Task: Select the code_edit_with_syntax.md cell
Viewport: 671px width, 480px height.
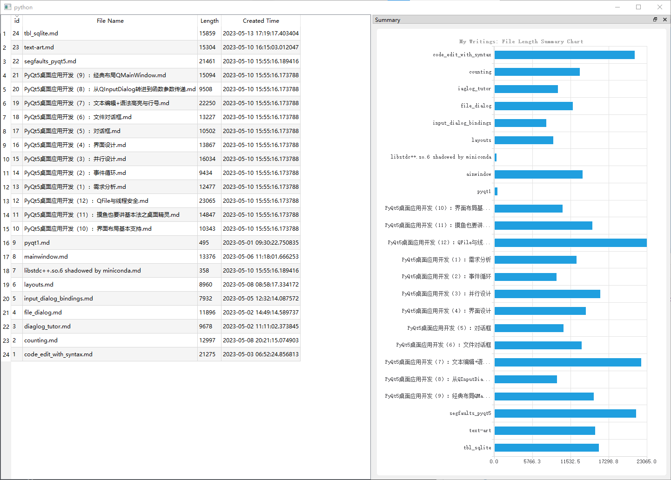Action: [x=110, y=354]
